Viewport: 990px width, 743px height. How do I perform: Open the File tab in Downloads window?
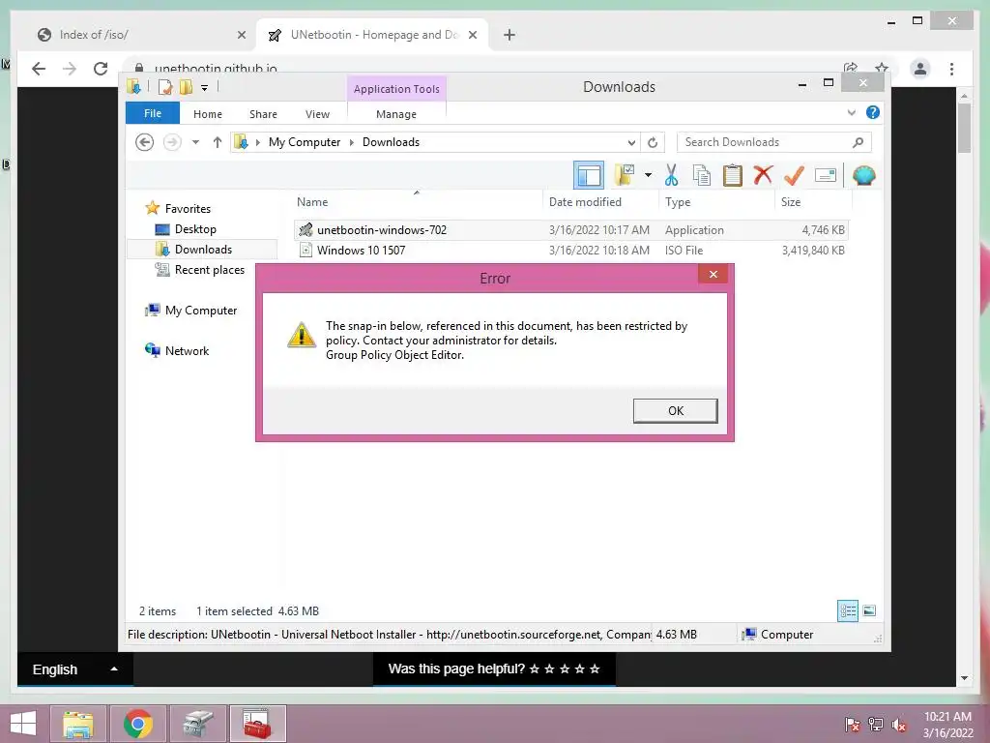point(152,114)
